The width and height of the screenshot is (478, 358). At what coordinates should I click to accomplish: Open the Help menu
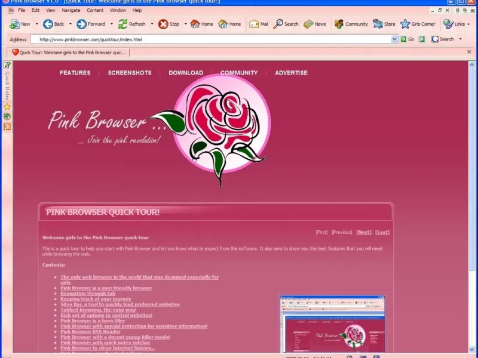[x=137, y=10]
